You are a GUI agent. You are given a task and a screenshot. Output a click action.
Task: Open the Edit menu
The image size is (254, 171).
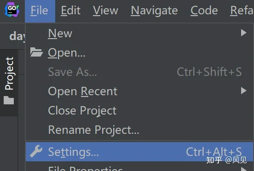coord(70,11)
